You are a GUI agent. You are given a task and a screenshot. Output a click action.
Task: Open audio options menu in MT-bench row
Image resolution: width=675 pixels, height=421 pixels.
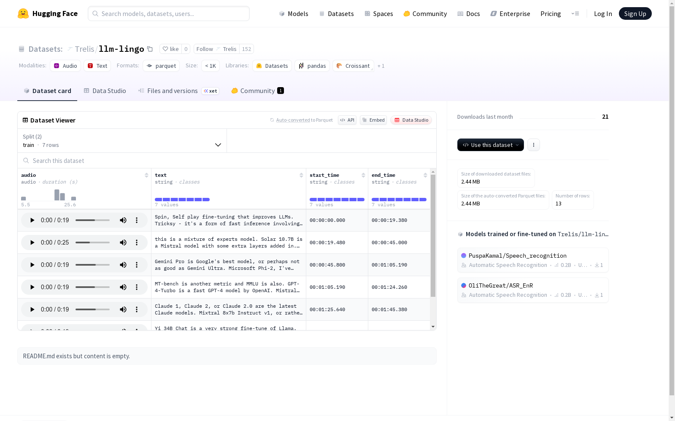click(x=137, y=287)
